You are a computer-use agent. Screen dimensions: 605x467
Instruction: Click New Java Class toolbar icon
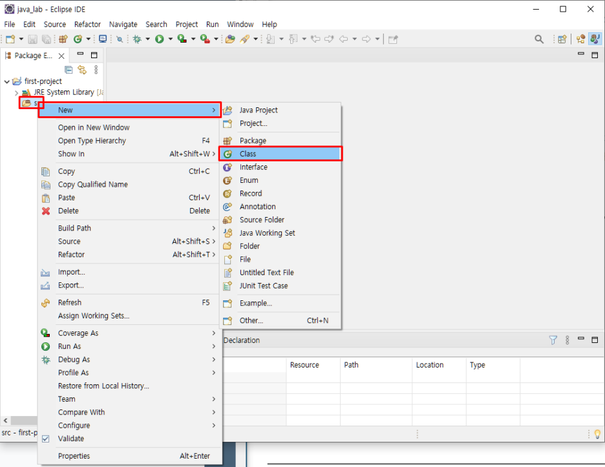(78, 39)
